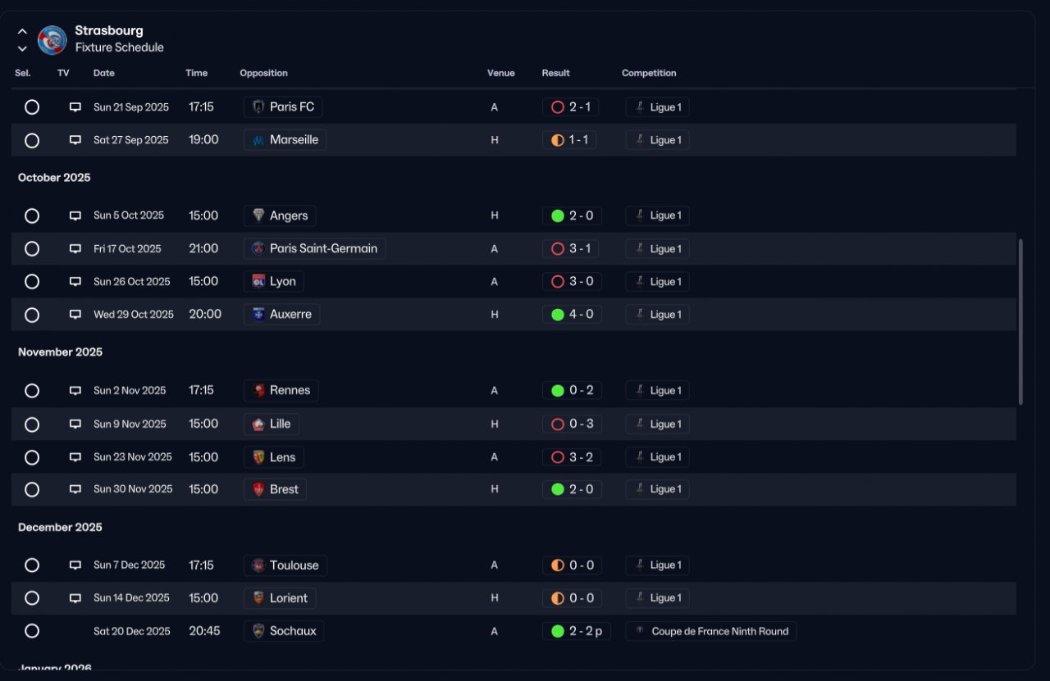Viewport: 1050px width, 681px height.
Task: Sort by the Competition column header
Action: pyautogui.click(x=649, y=73)
